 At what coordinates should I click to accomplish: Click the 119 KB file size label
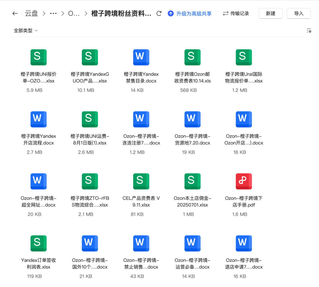point(34,276)
